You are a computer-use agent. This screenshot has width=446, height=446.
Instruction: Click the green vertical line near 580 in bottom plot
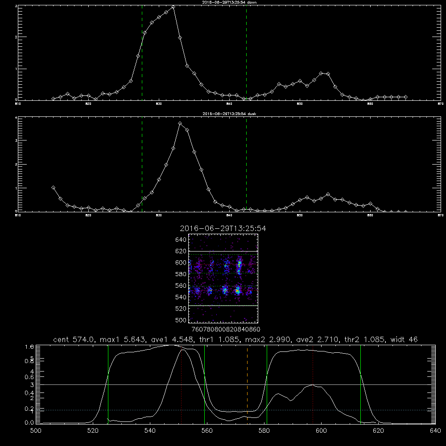tap(267, 384)
